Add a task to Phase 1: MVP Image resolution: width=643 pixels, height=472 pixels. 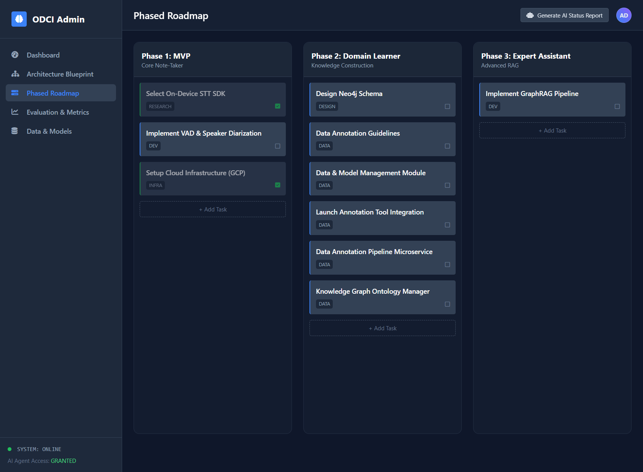(x=212, y=209)
